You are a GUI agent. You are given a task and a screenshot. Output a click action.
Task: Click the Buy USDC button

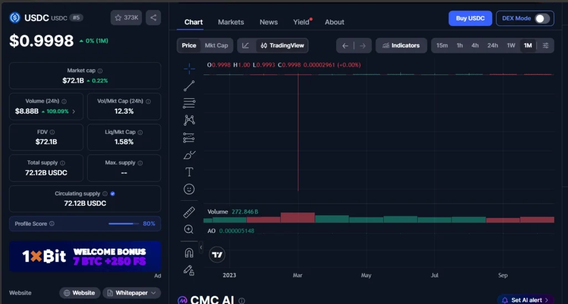click(470, 18)
